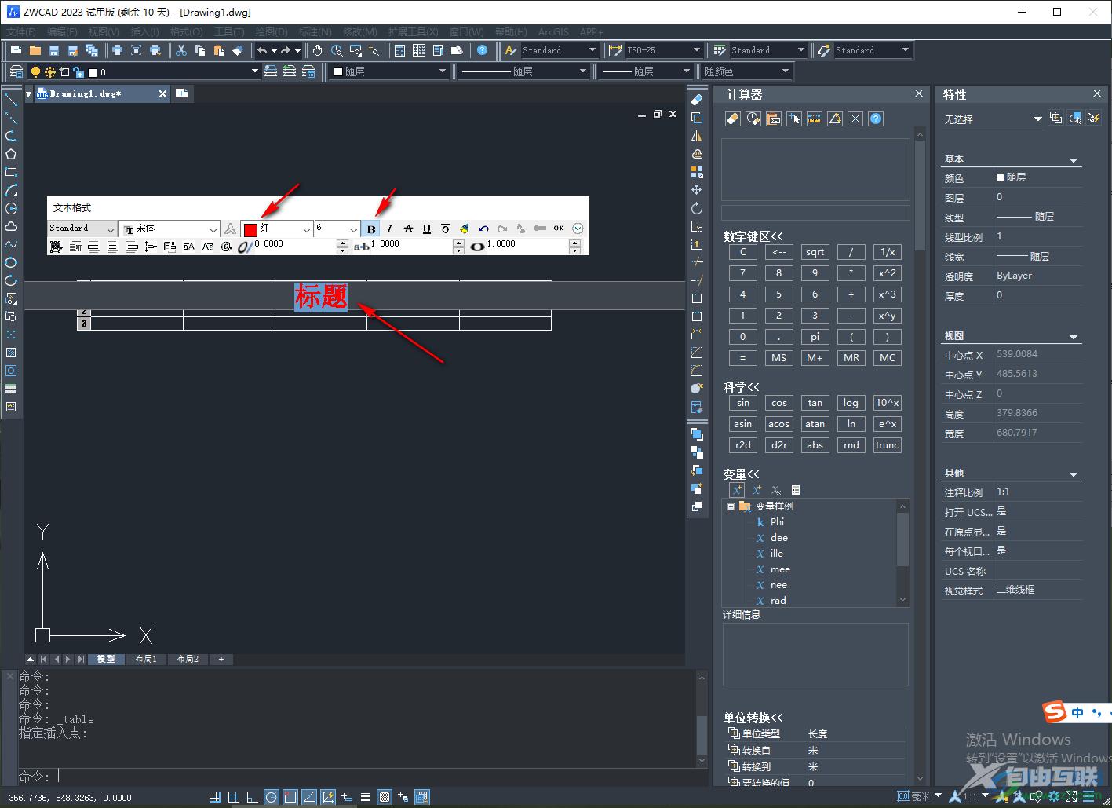Image resolution: width=1112 pixels, height=808 pixels.
Task: Toggle Strikethrough formatting in text format toolbar
Action: [x=408, y=229]
